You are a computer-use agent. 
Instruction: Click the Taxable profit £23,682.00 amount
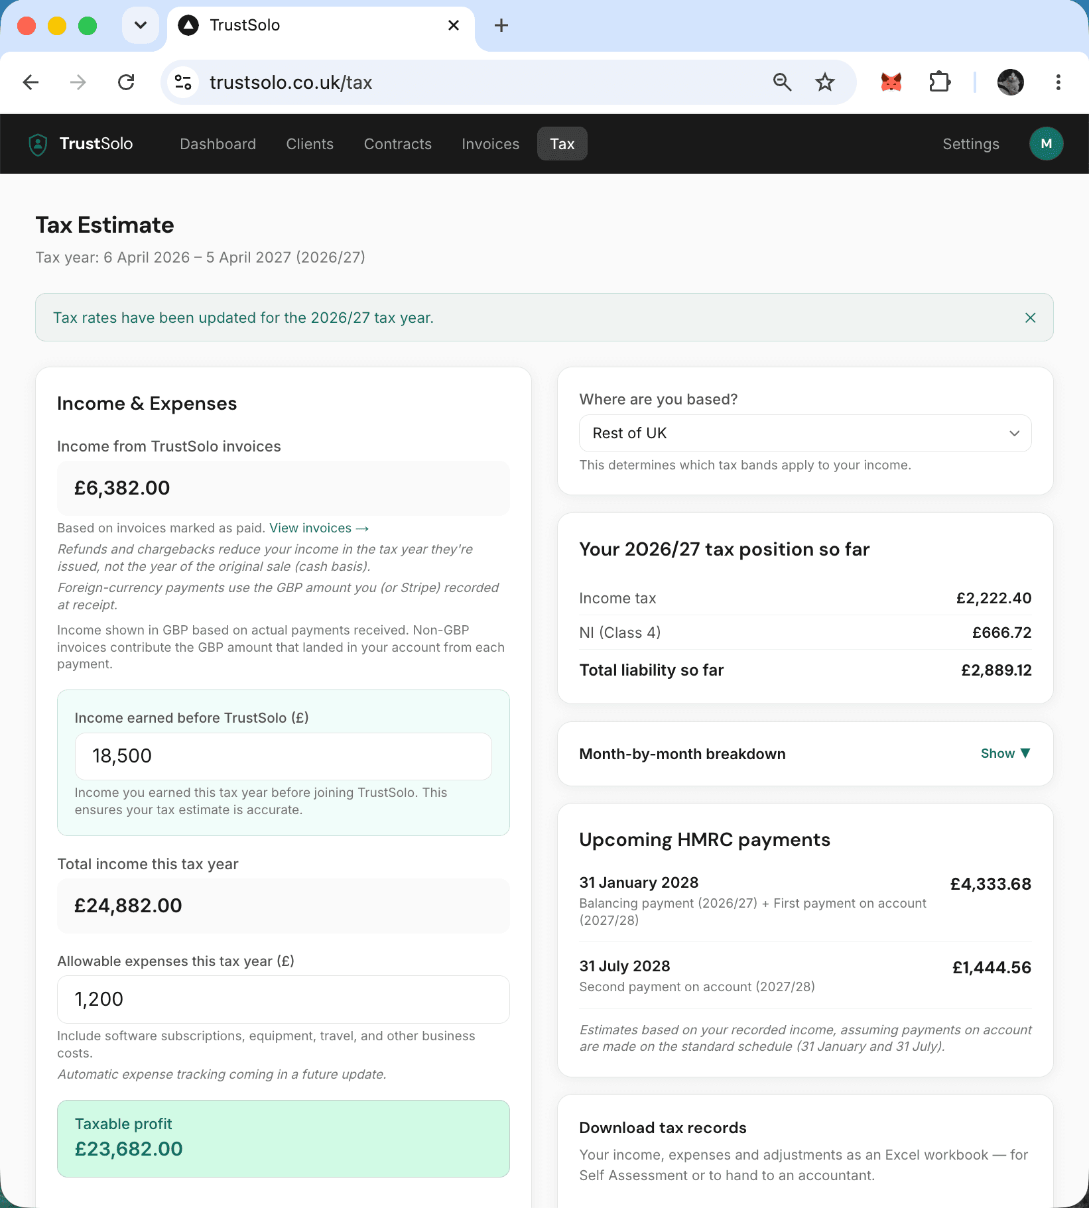click(129, 1149)
